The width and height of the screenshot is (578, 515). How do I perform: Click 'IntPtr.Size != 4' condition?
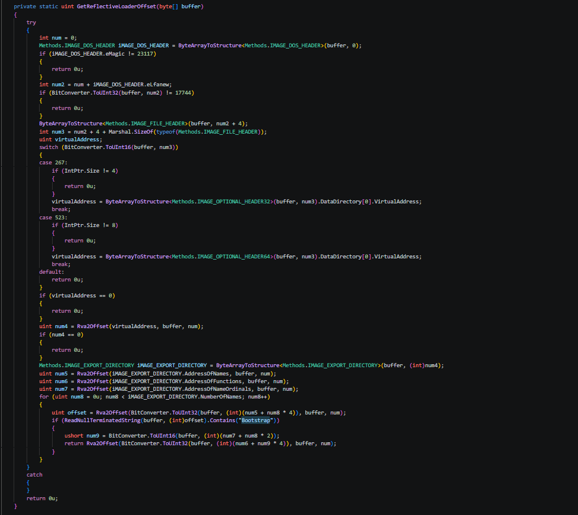tap(89, 171)
